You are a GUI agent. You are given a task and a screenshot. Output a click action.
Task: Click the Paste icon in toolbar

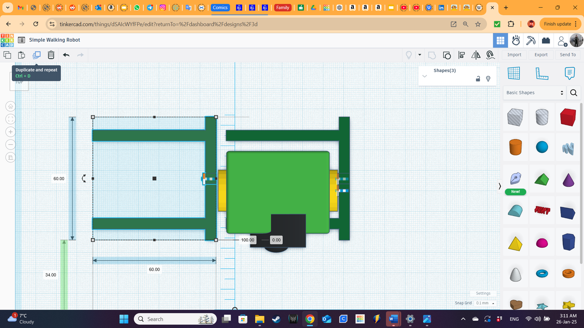tap(21, 55)
